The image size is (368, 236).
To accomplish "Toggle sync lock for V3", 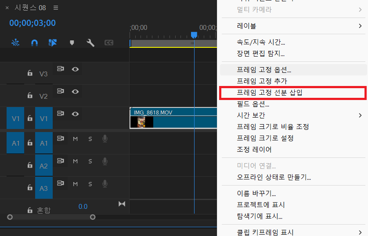I will pos(61,69).
